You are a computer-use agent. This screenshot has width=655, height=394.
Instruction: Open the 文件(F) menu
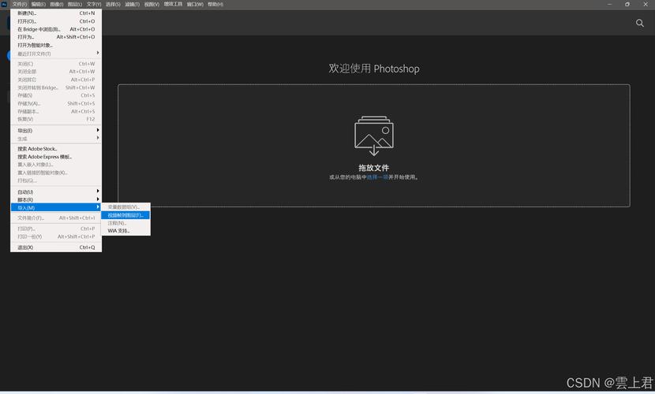point(20,4)
